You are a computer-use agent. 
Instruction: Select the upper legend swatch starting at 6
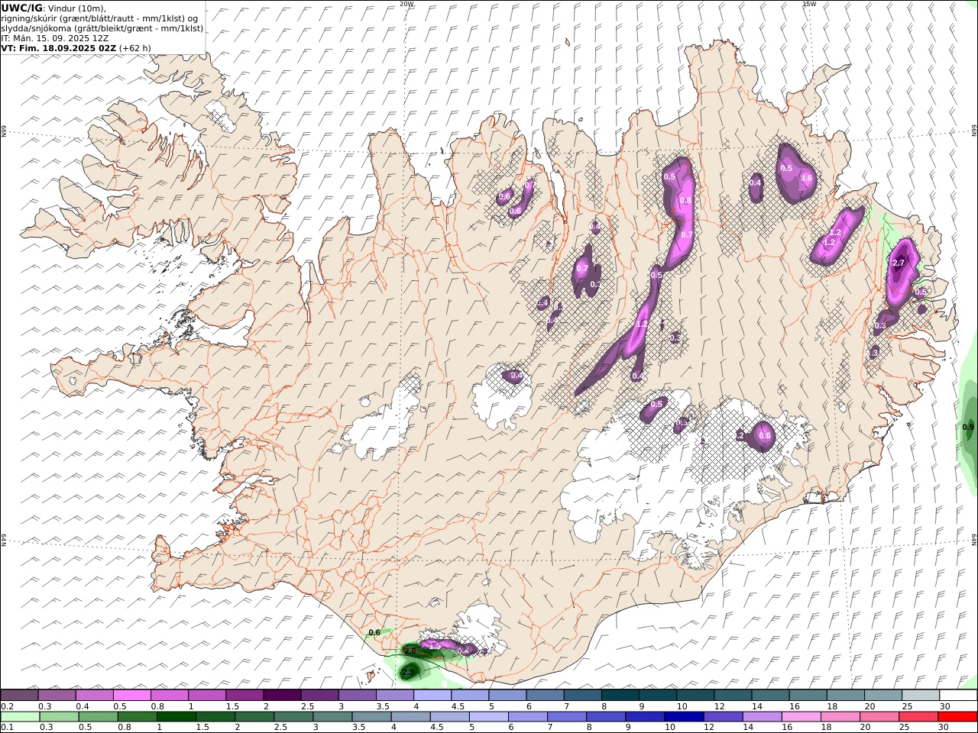point(546,695)
